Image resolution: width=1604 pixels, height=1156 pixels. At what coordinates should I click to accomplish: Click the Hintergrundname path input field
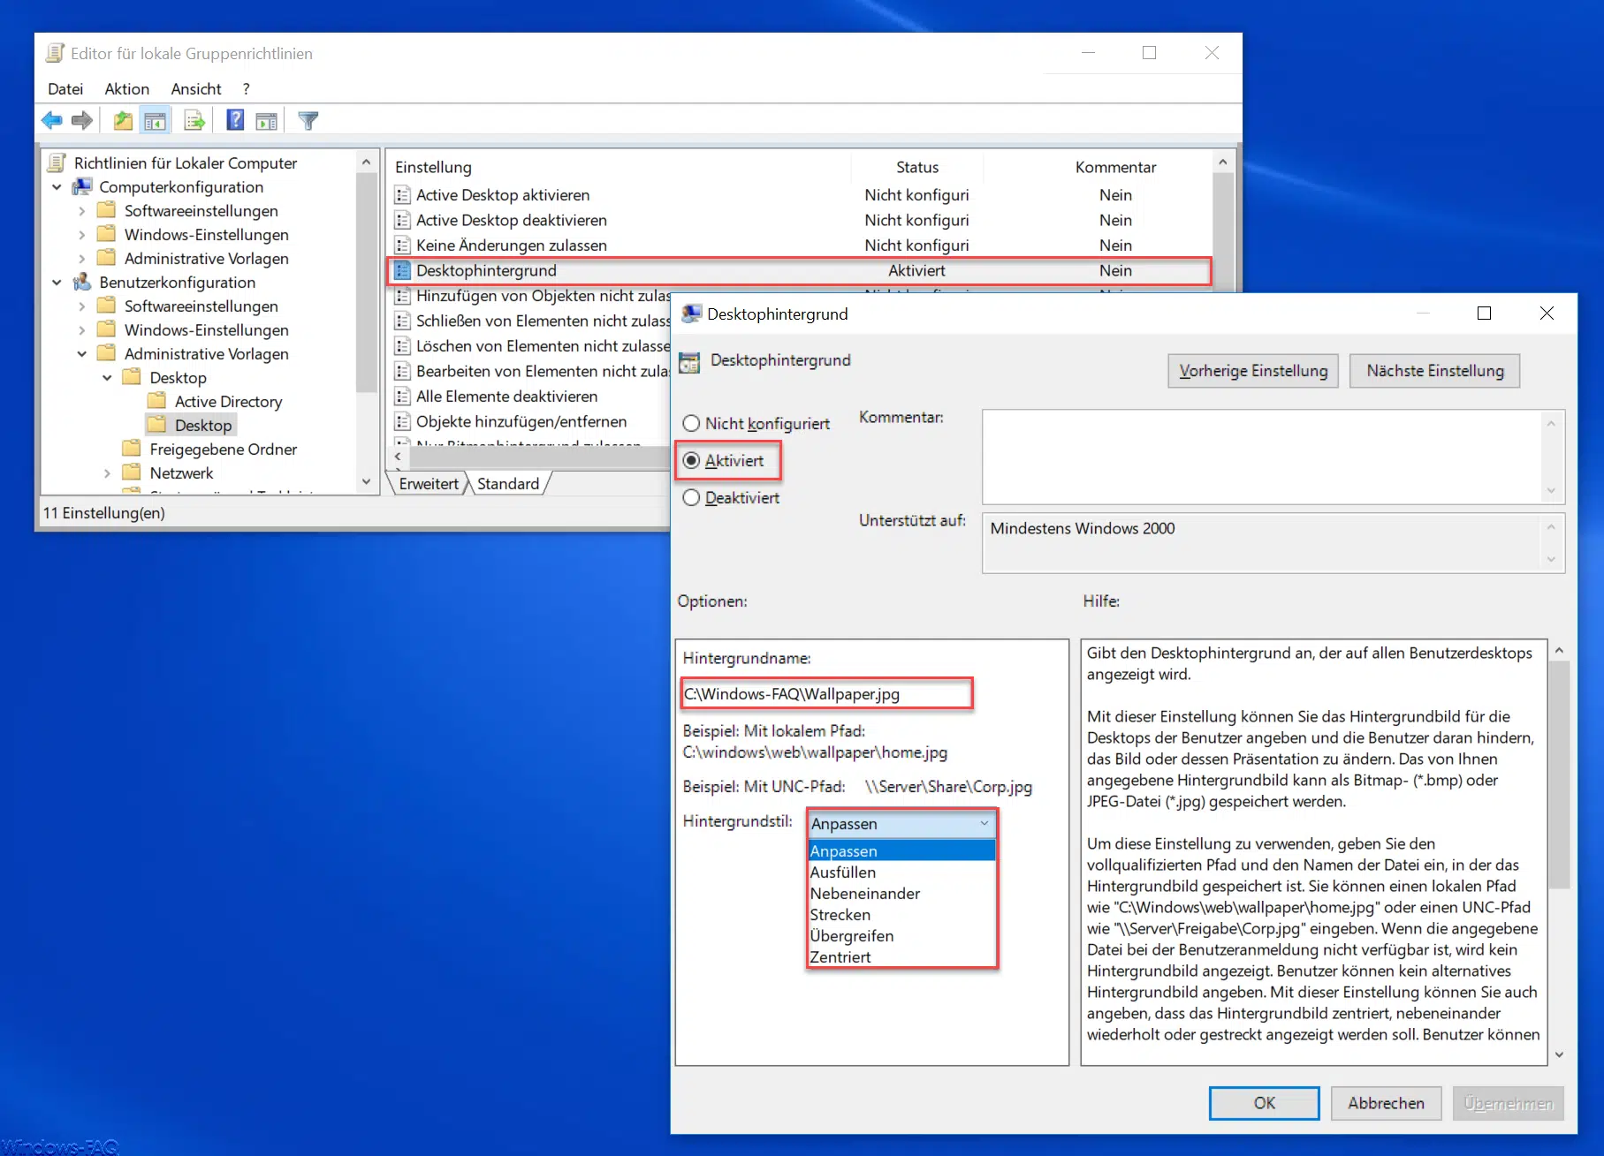tap(826, 693)
